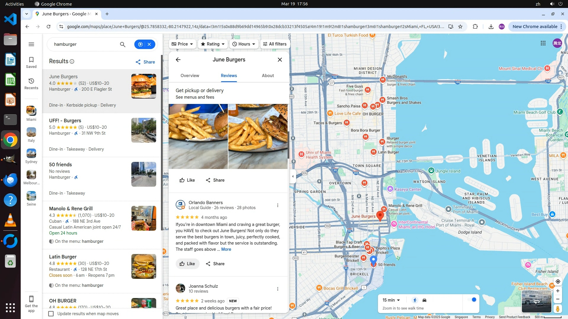Expand the Rating filter dropdown
568x319 pixels.
(213, 44)
